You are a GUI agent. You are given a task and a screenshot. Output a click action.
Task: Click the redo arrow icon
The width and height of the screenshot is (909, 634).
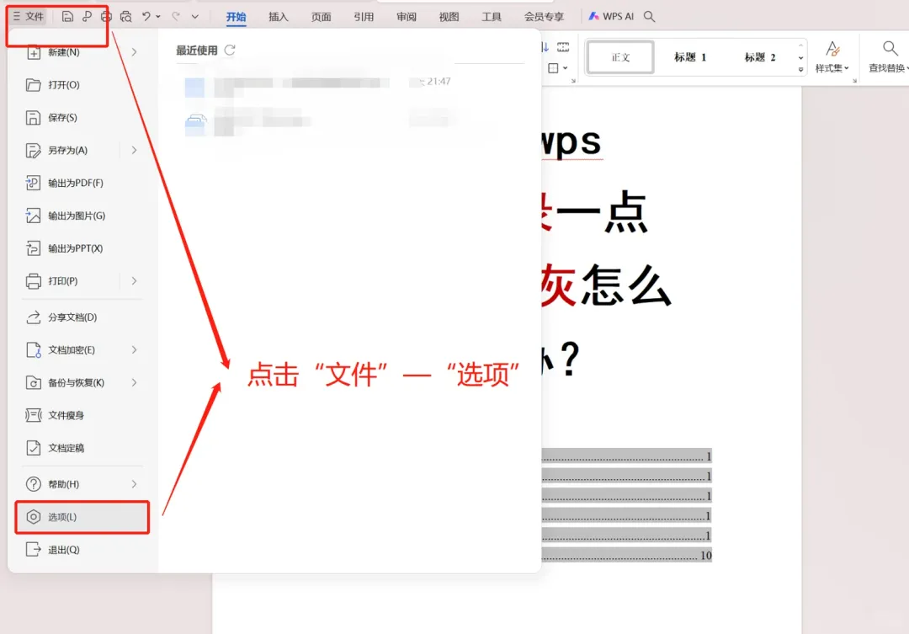click(x=176, y=16)
